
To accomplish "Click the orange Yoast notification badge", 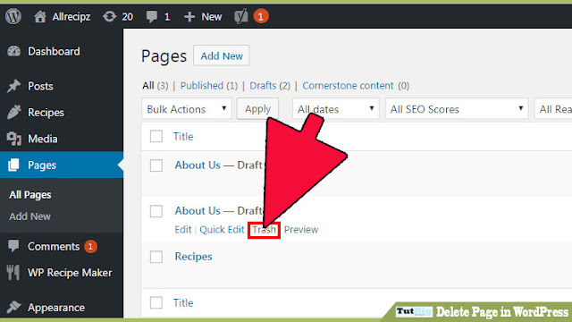I will 260,16.
